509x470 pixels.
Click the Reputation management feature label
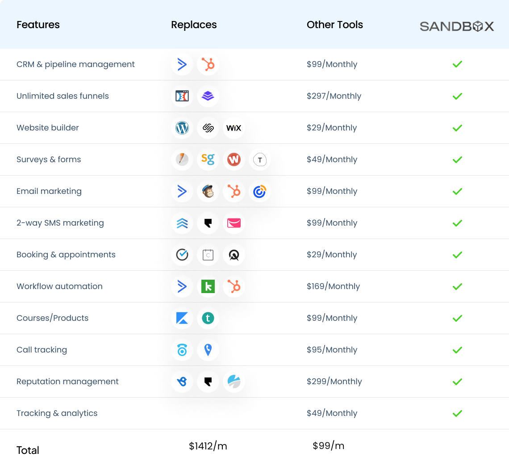pyautogui.click(x=67, y=382)
